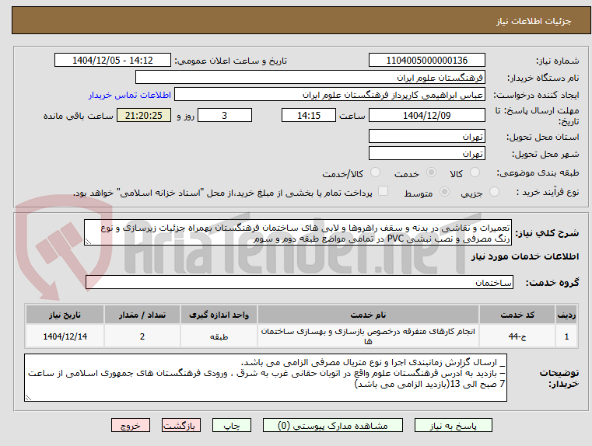Click the delivery province field 'تهران'
The image size is (592, 446).
[426, 136]
